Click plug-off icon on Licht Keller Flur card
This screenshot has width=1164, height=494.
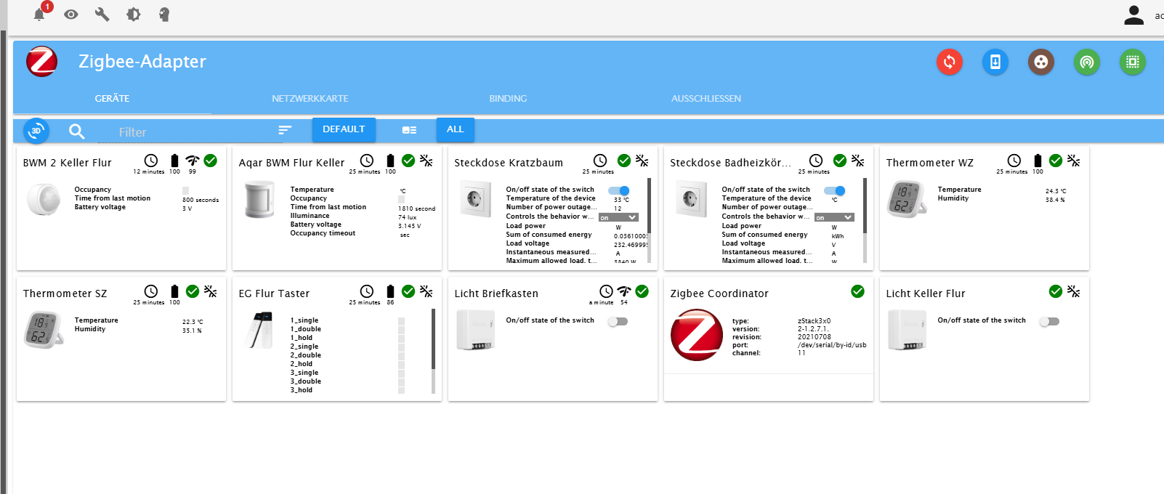click(1074, 291)
